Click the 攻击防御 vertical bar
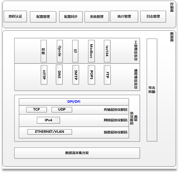Screen dimensions: 179x173 pyautogui.click(x=152, y=90)
